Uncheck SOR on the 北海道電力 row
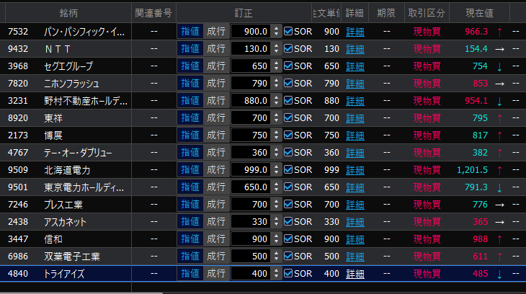 pos(288,170)
